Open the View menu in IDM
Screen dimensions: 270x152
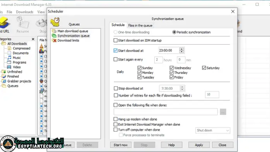[41, 12]
